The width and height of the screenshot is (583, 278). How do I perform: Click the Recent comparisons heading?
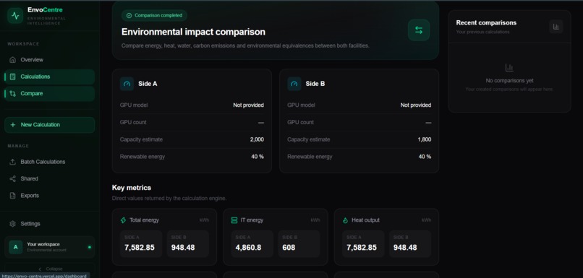(486, 22)
